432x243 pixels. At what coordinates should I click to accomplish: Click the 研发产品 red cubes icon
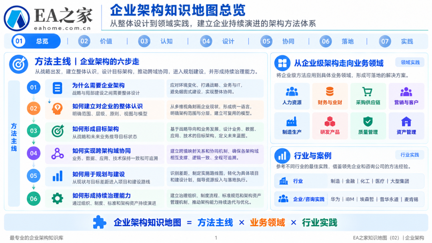(330, 121)
